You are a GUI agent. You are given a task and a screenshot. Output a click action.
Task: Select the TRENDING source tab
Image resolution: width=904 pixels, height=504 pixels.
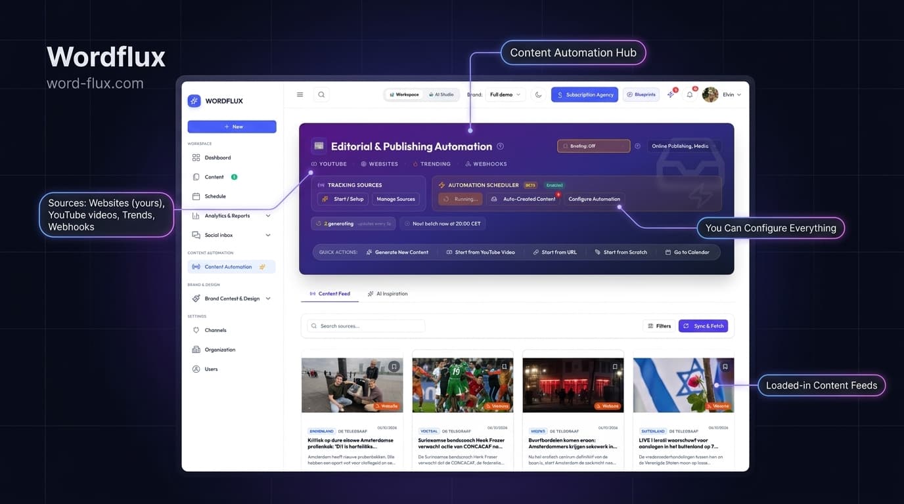pos(432,164)
